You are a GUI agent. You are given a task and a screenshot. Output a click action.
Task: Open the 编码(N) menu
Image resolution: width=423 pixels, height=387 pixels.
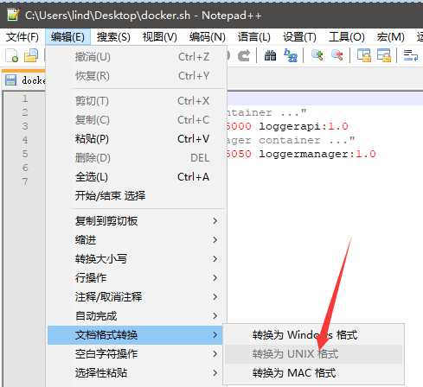[x=208, y=37]
